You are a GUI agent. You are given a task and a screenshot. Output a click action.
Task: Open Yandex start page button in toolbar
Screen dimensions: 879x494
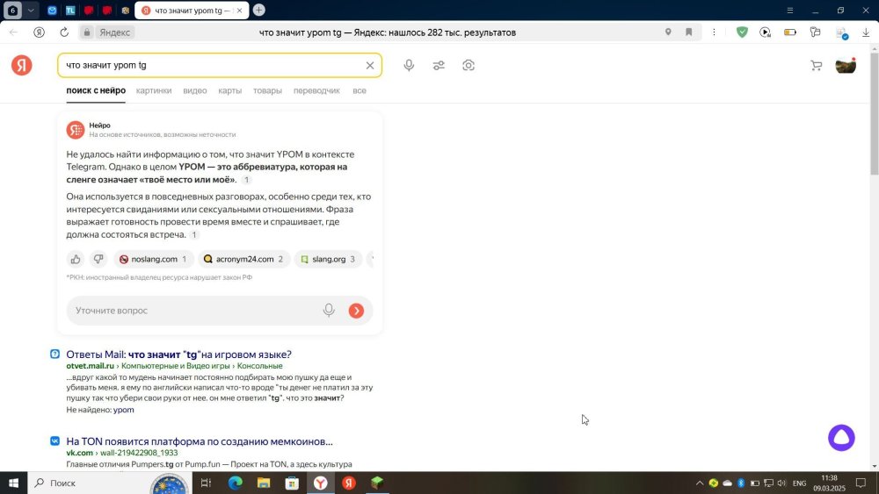click(40, 32)
